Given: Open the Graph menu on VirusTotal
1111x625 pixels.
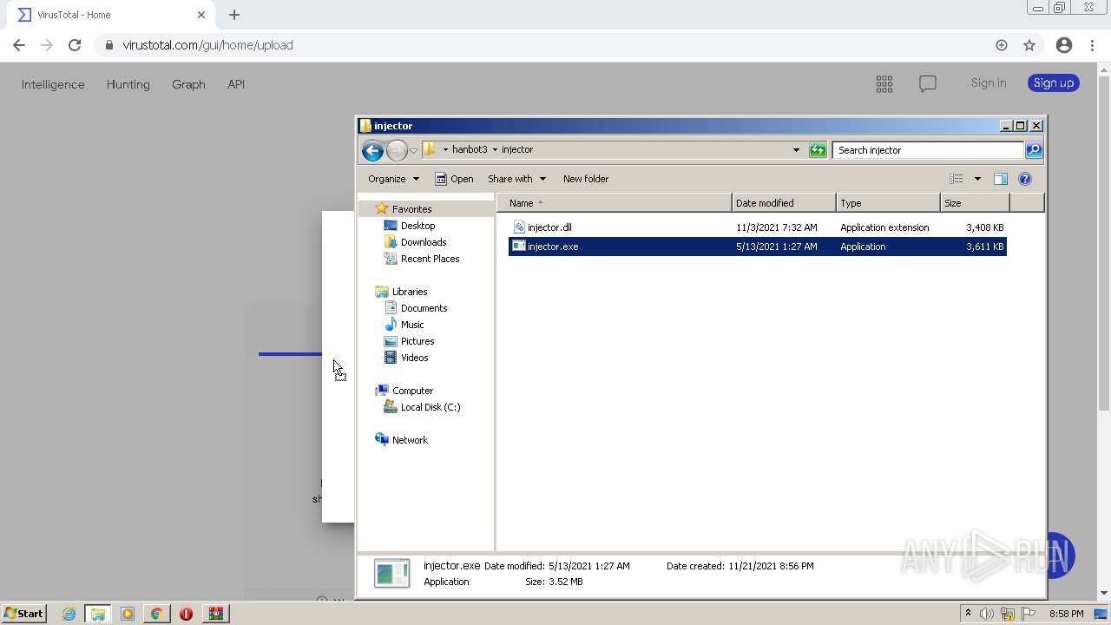Looking at the screenshot, I should click(x=188, y=84).
